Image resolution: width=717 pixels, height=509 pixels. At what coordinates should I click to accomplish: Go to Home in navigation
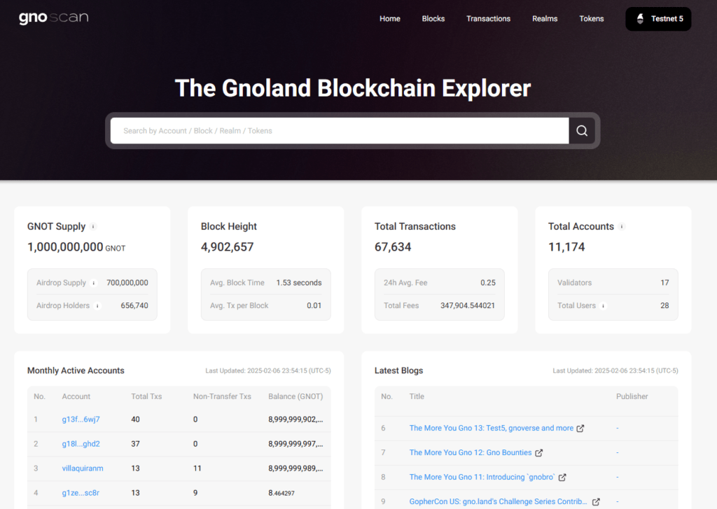(x=389, y=19)
